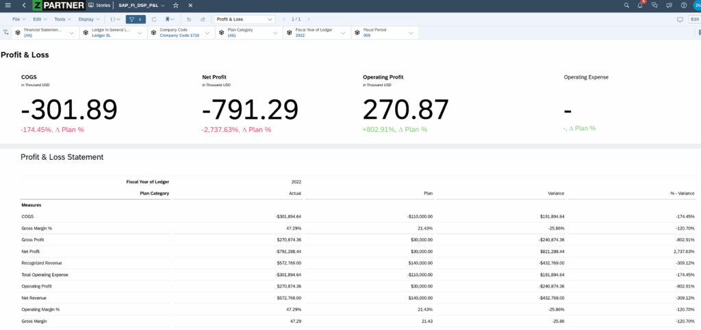Viewport: 701px width, 330px height.
Task: Toggle the present fullscreen icon
Action: (x=680, y=19)
